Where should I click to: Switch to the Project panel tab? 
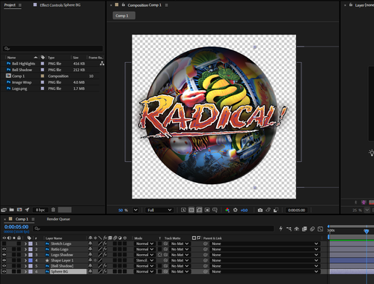pos(10,4)
